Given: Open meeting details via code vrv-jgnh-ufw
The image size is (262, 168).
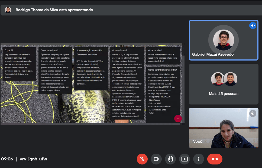Looking at the screenshot, I should tap(33, 159).
